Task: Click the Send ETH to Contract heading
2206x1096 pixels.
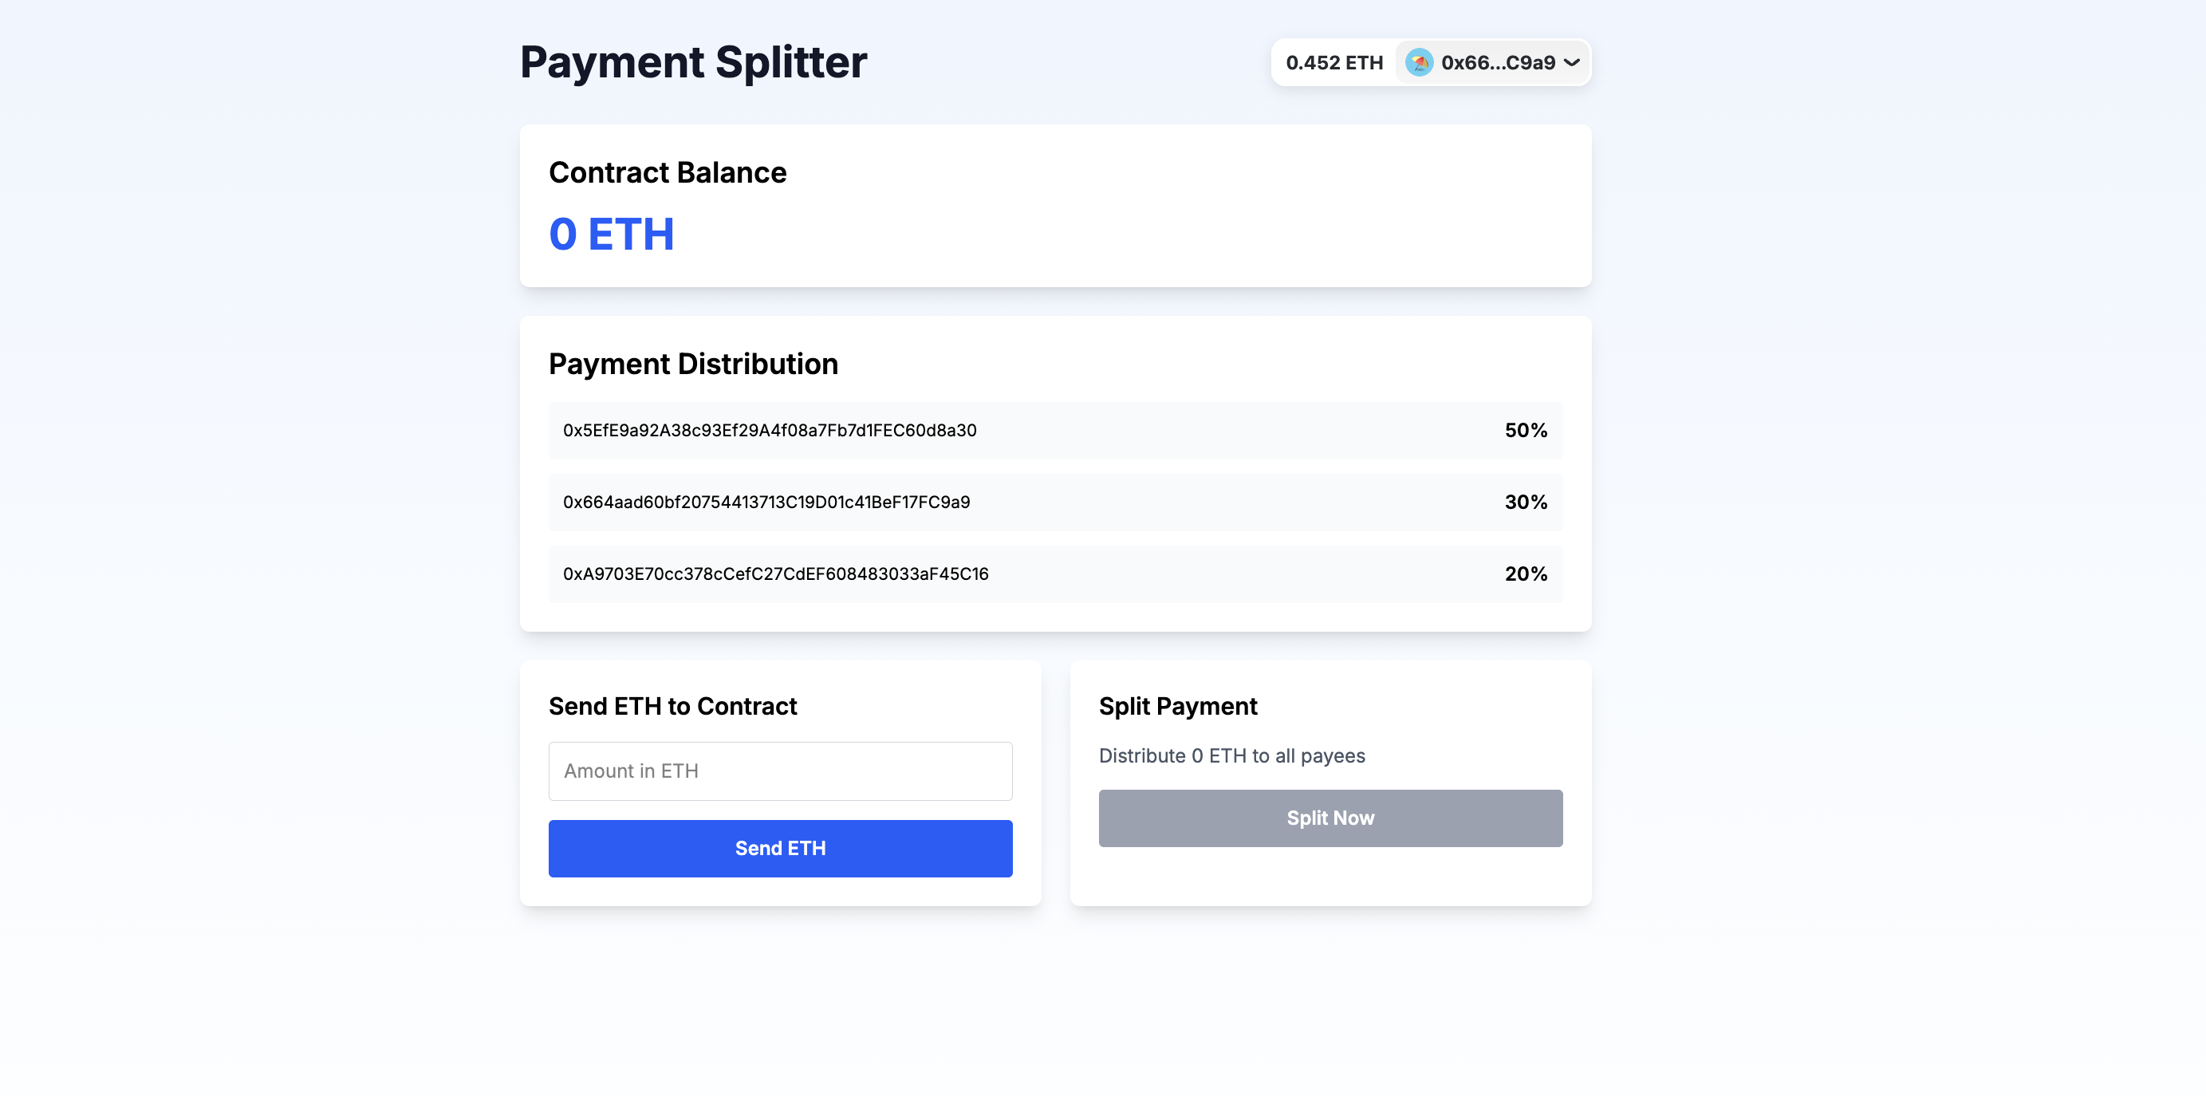Action: [x=673, y=706]
